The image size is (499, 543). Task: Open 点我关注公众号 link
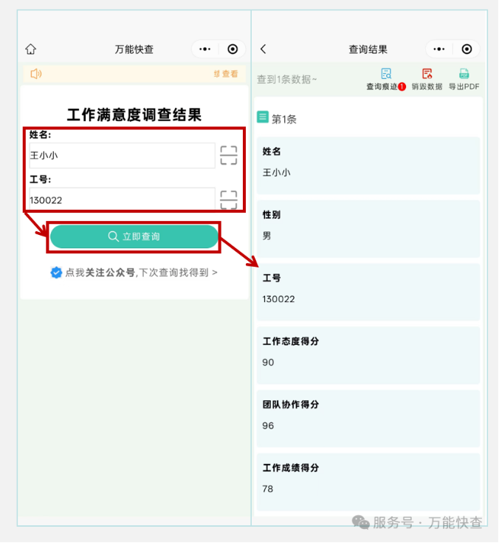point(141,273)
